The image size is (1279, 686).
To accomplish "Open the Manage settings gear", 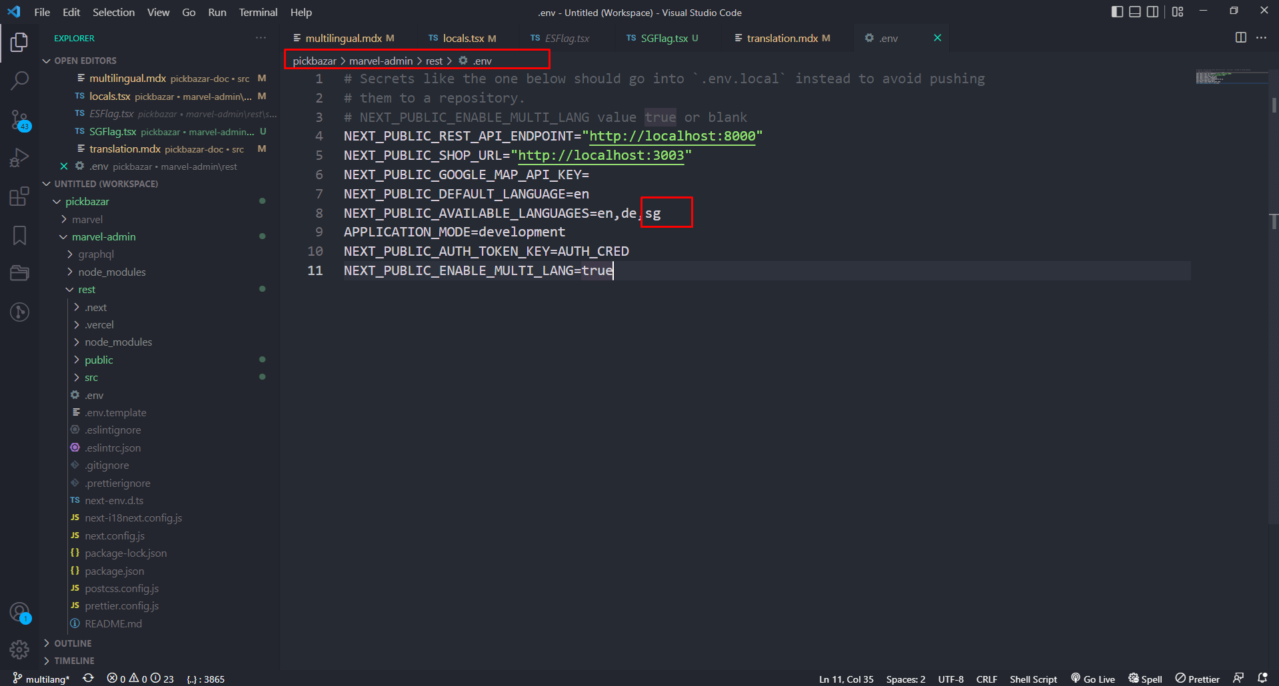I will tap(19, 649).
